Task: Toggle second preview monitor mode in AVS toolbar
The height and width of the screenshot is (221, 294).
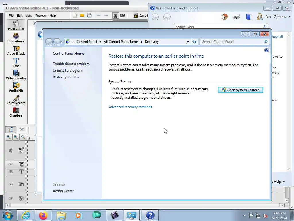Action: click(x=122, y=16)
